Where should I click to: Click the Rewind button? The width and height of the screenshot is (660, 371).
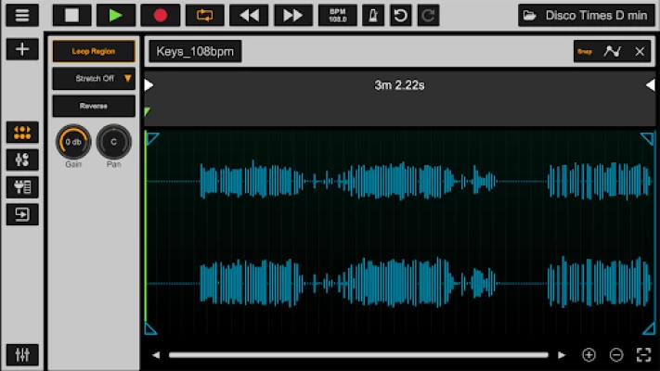tap(249, 15)
